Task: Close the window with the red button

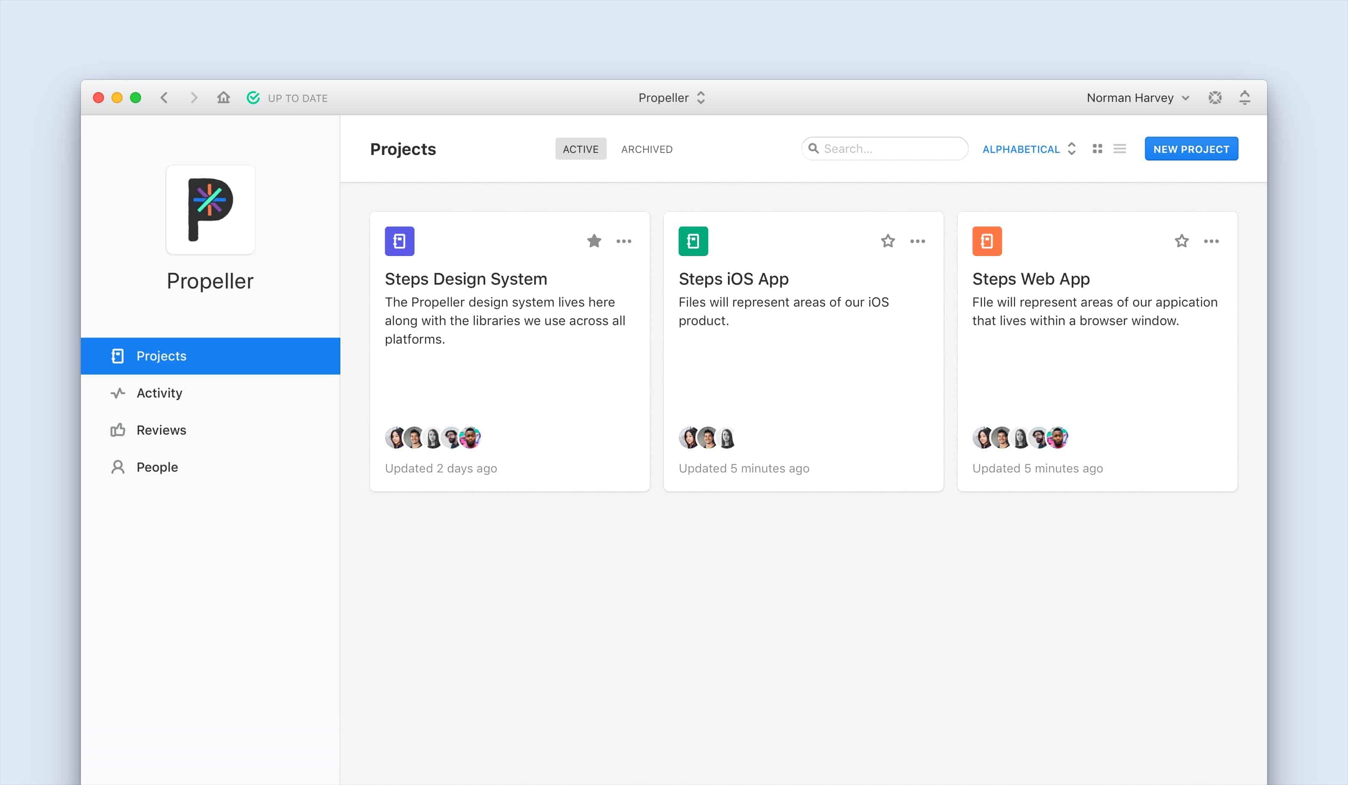Action: coord(99,97)
